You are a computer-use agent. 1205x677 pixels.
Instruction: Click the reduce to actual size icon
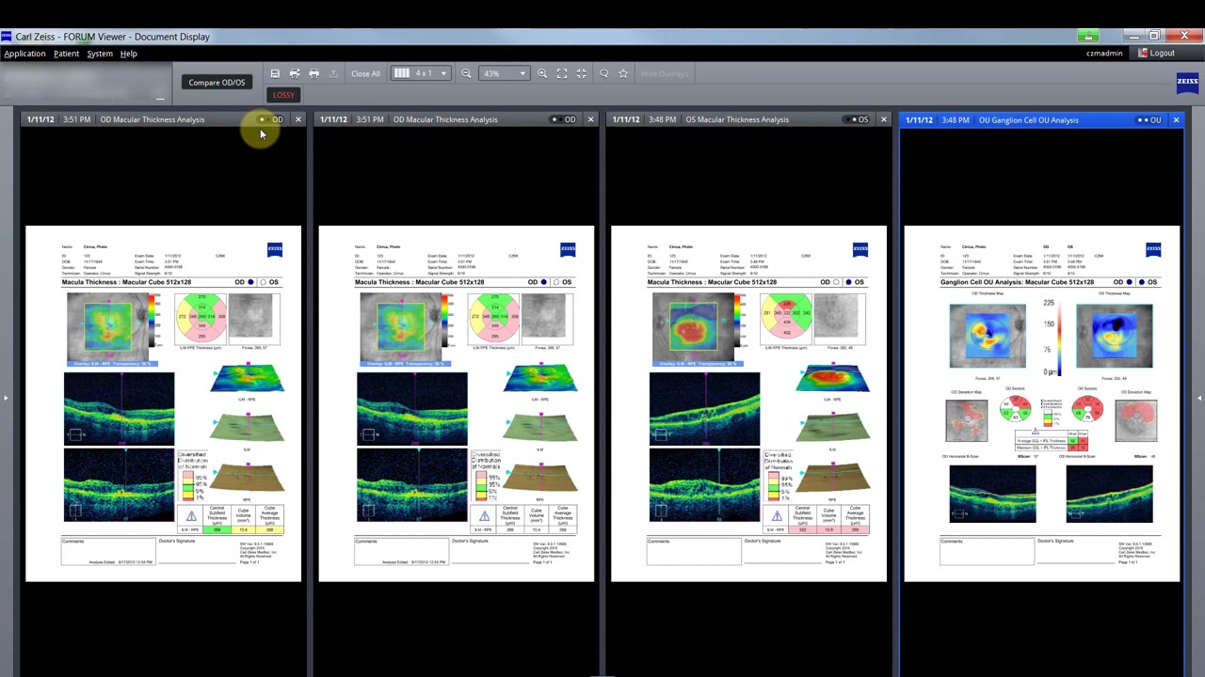582,73
